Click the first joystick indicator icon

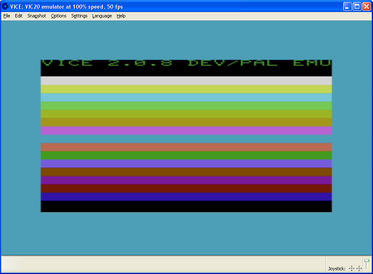[351, 269]
